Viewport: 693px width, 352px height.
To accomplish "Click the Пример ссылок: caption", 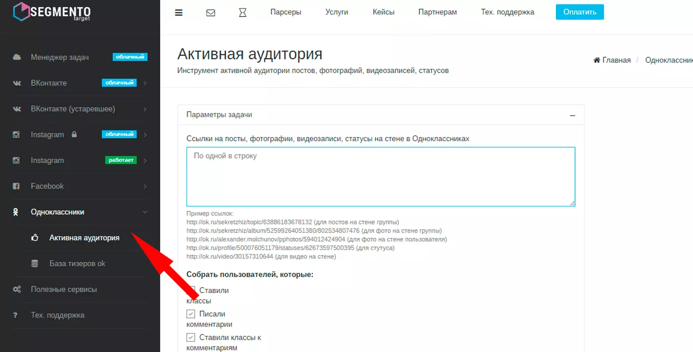I will click(210, 213).
